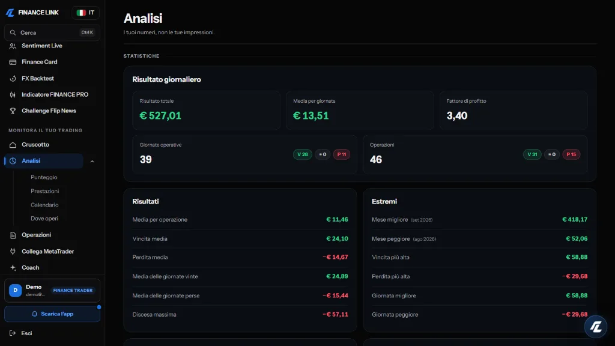Click Fattore di profitto value 3,40
Image resolution: width=615 pixels, height=346 pixels.
[x=457, y=116]
